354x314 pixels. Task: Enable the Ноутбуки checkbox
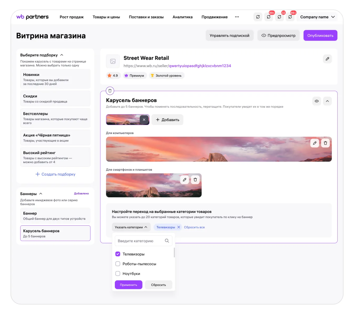(118, 273)
